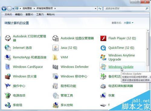151x111 pixels.
Task: Open the Flash Player (32 位) text link
Action: click(122, 38)
